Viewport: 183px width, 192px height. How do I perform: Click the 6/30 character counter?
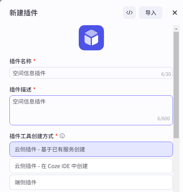point(166,74)
